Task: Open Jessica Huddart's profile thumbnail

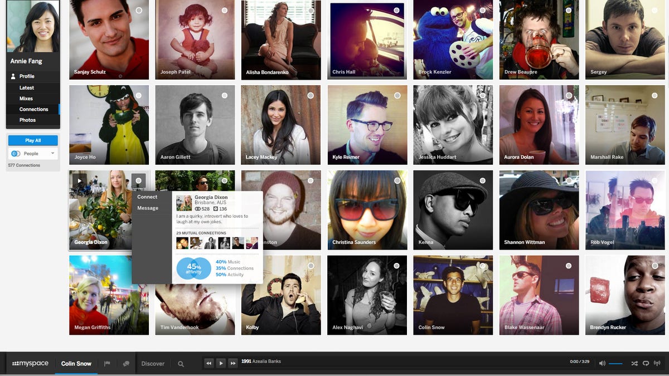Action: pyautogui.click(x=453, y=125)
